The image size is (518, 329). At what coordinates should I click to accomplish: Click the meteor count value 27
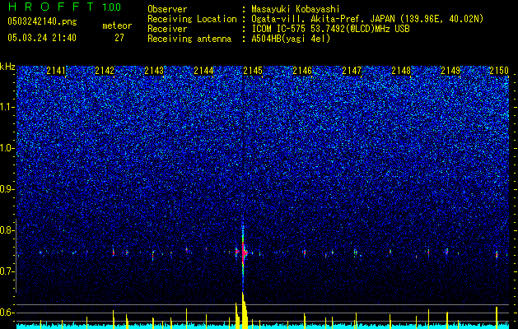coord(119,38)
